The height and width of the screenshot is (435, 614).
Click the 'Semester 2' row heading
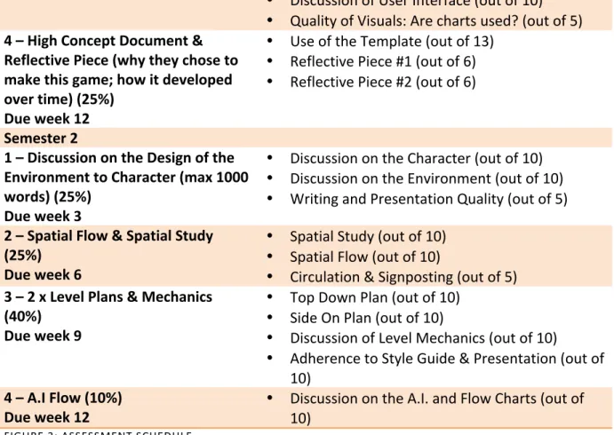(41, 138)
